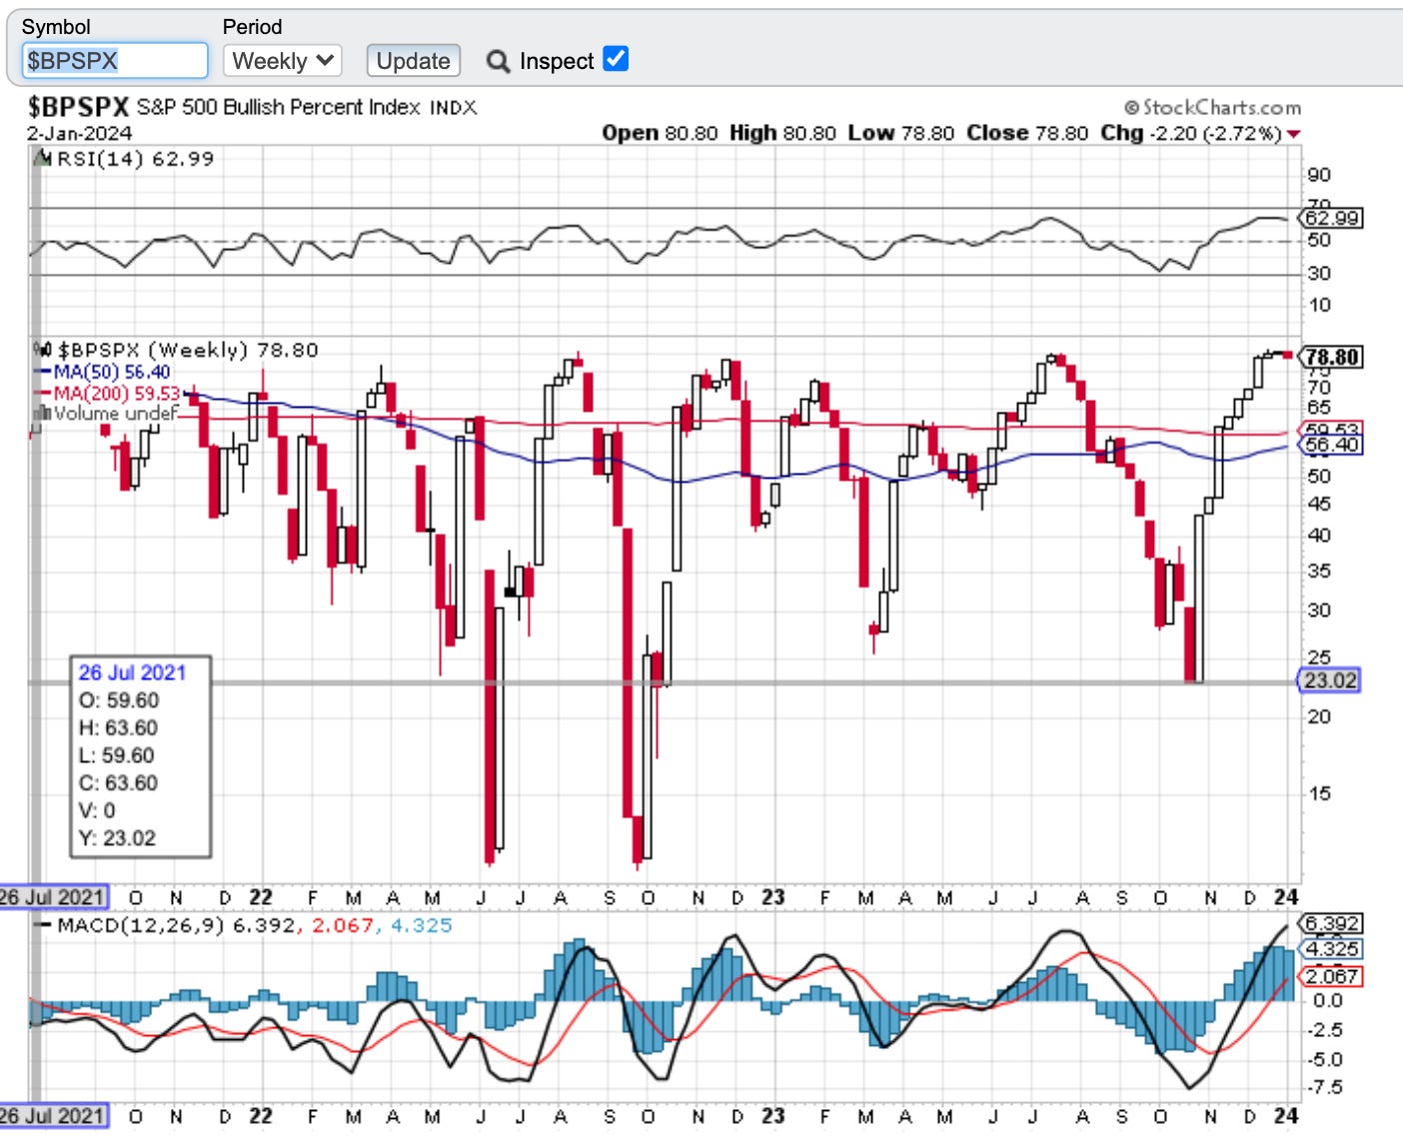Screen dimensions: 1403x1142
Task: Click the 22 year label on the upper time axis
Action: (x=261, y=897)
